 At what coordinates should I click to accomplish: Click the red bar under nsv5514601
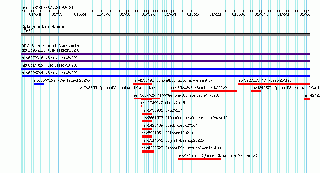(147, 144)
